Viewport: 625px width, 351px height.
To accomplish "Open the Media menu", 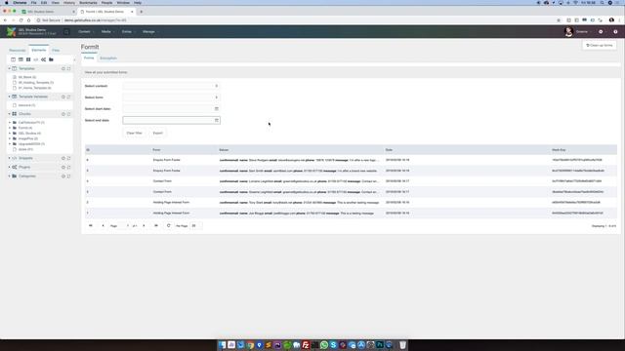I will pos(106,32).
